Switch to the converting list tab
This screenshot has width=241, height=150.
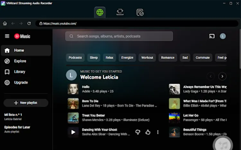pos(120,12)
